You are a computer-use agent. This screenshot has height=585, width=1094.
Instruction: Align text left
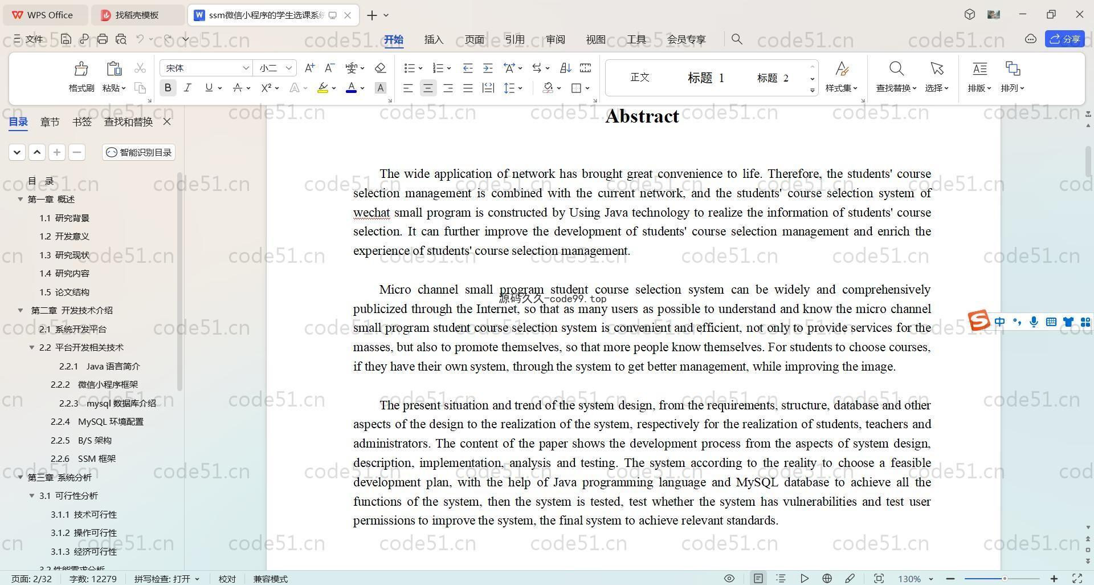(408, 88)
